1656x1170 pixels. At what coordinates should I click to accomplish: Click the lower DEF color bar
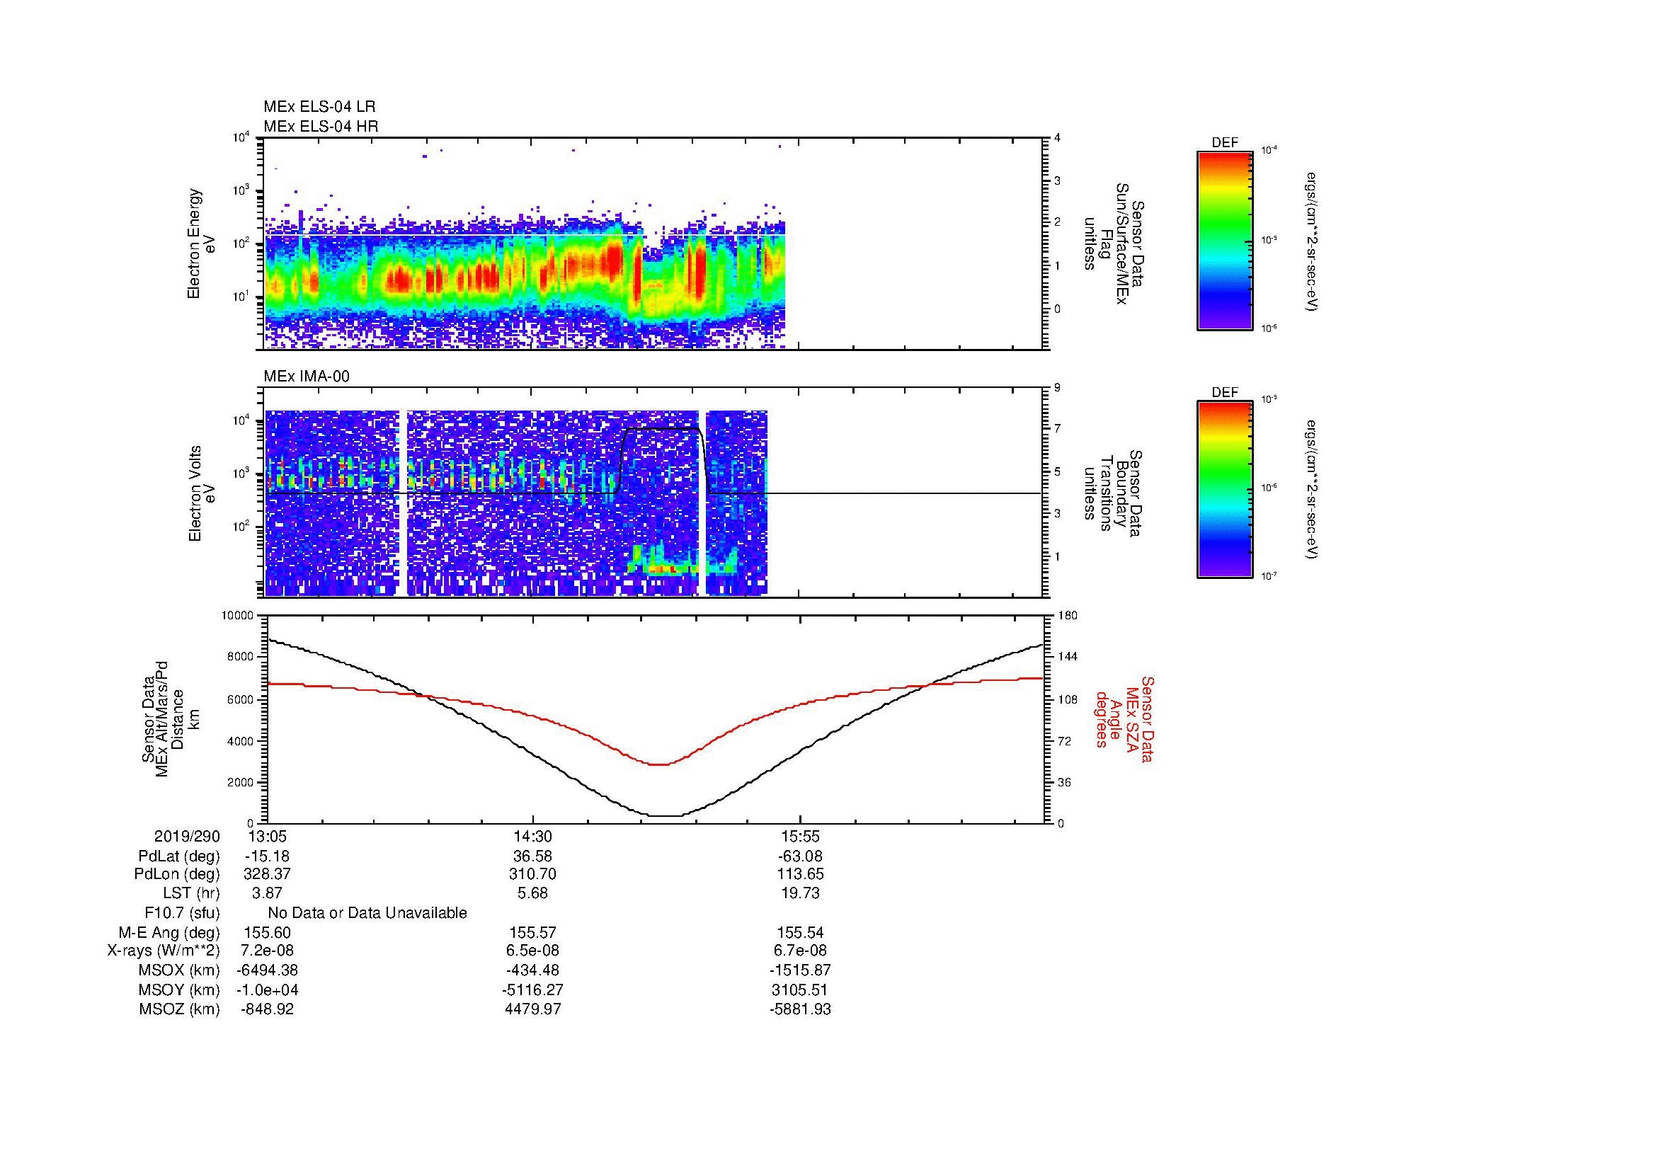coord(1224,490)
